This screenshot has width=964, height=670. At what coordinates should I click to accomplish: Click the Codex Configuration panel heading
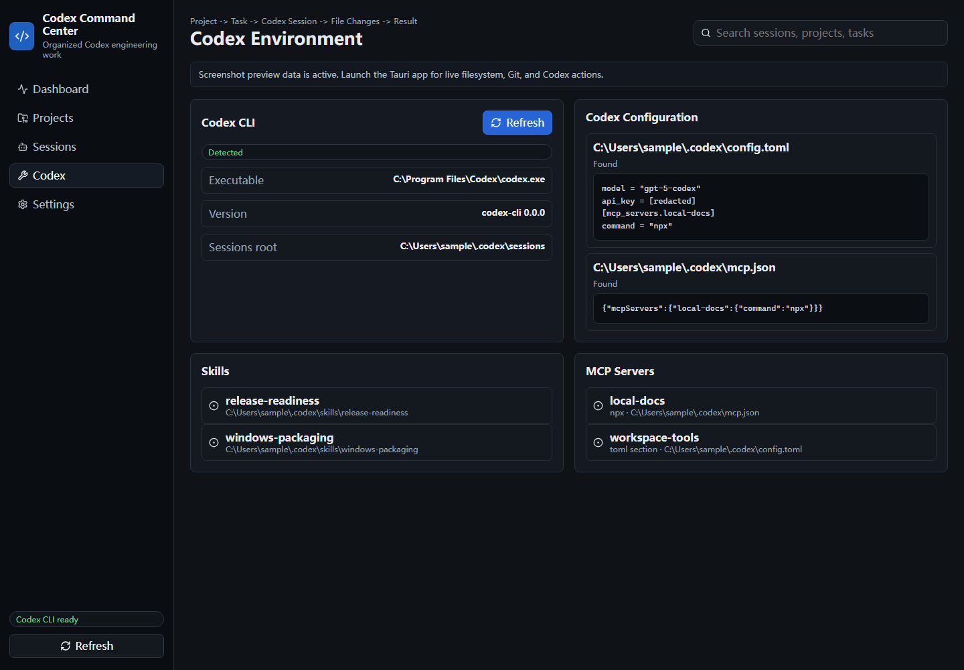pyautogui.click(x=641, y=117)
